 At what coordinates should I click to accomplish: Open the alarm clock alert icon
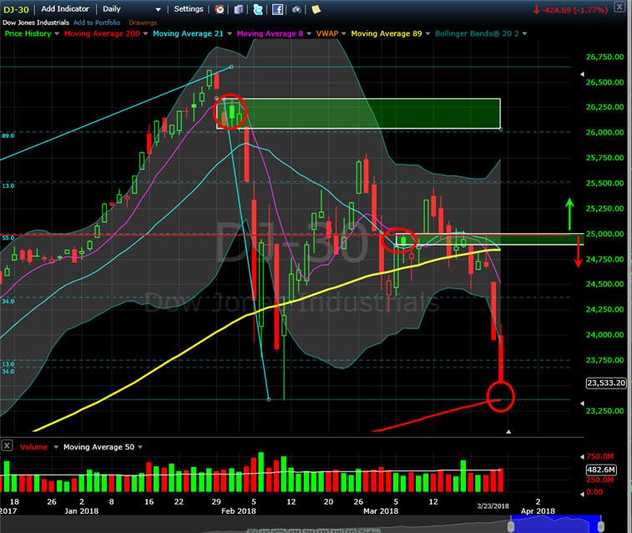click(220, 9)
